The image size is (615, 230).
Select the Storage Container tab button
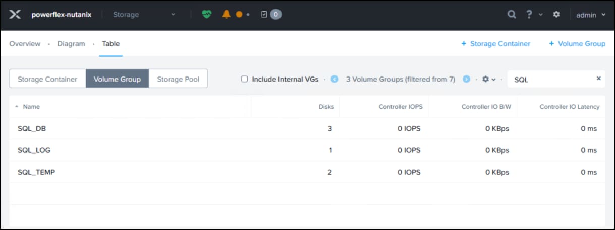[47, 79]
